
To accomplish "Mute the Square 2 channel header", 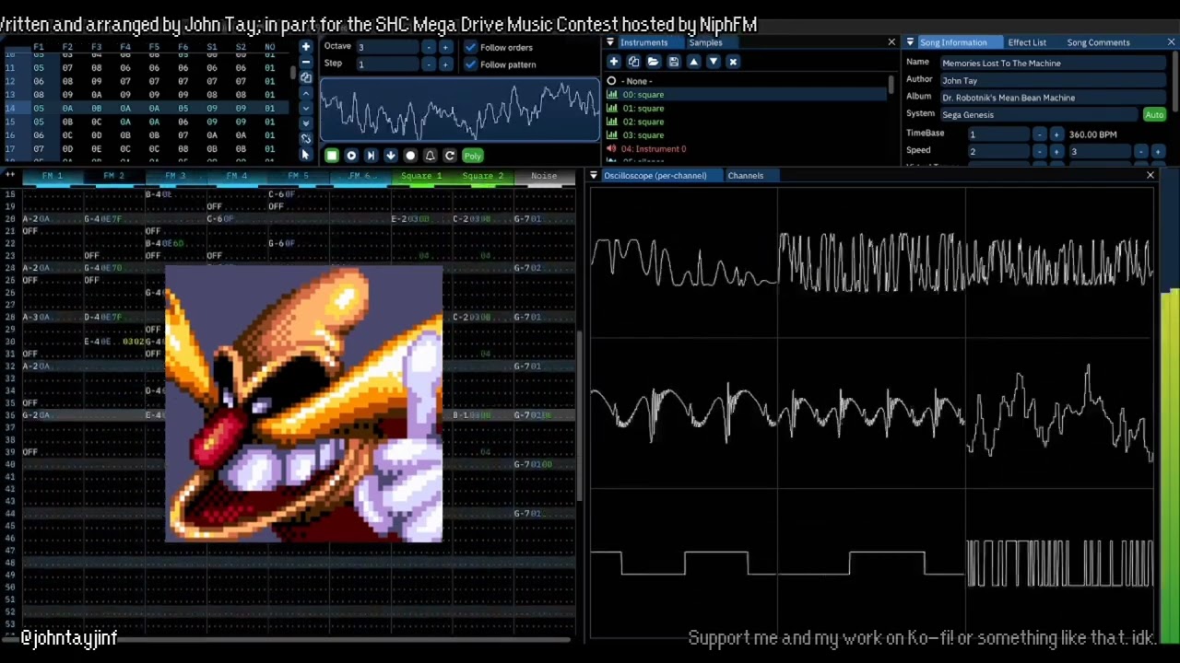I will tap(482, 176).
